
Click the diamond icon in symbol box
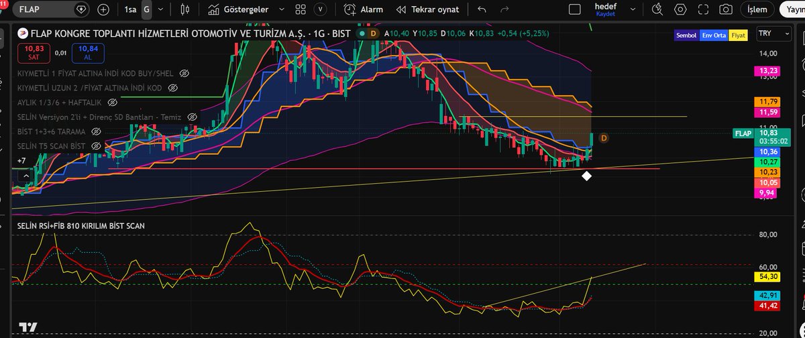81,9
